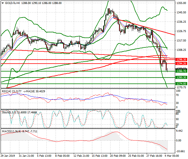Click the 1326.75 price scale value
The image size is (188, 159).
point(181,31)
